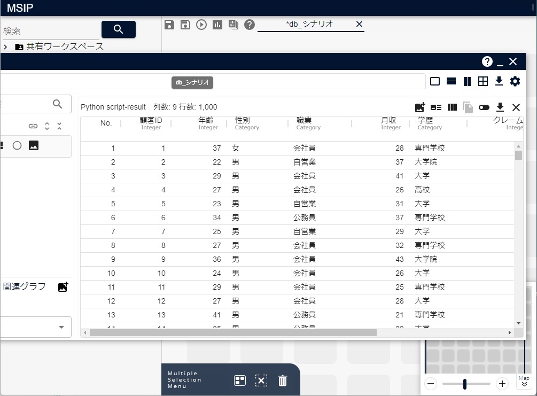The image size is (537, 396).
Task: Click the No. column header
Action: [x=106, y=123]
